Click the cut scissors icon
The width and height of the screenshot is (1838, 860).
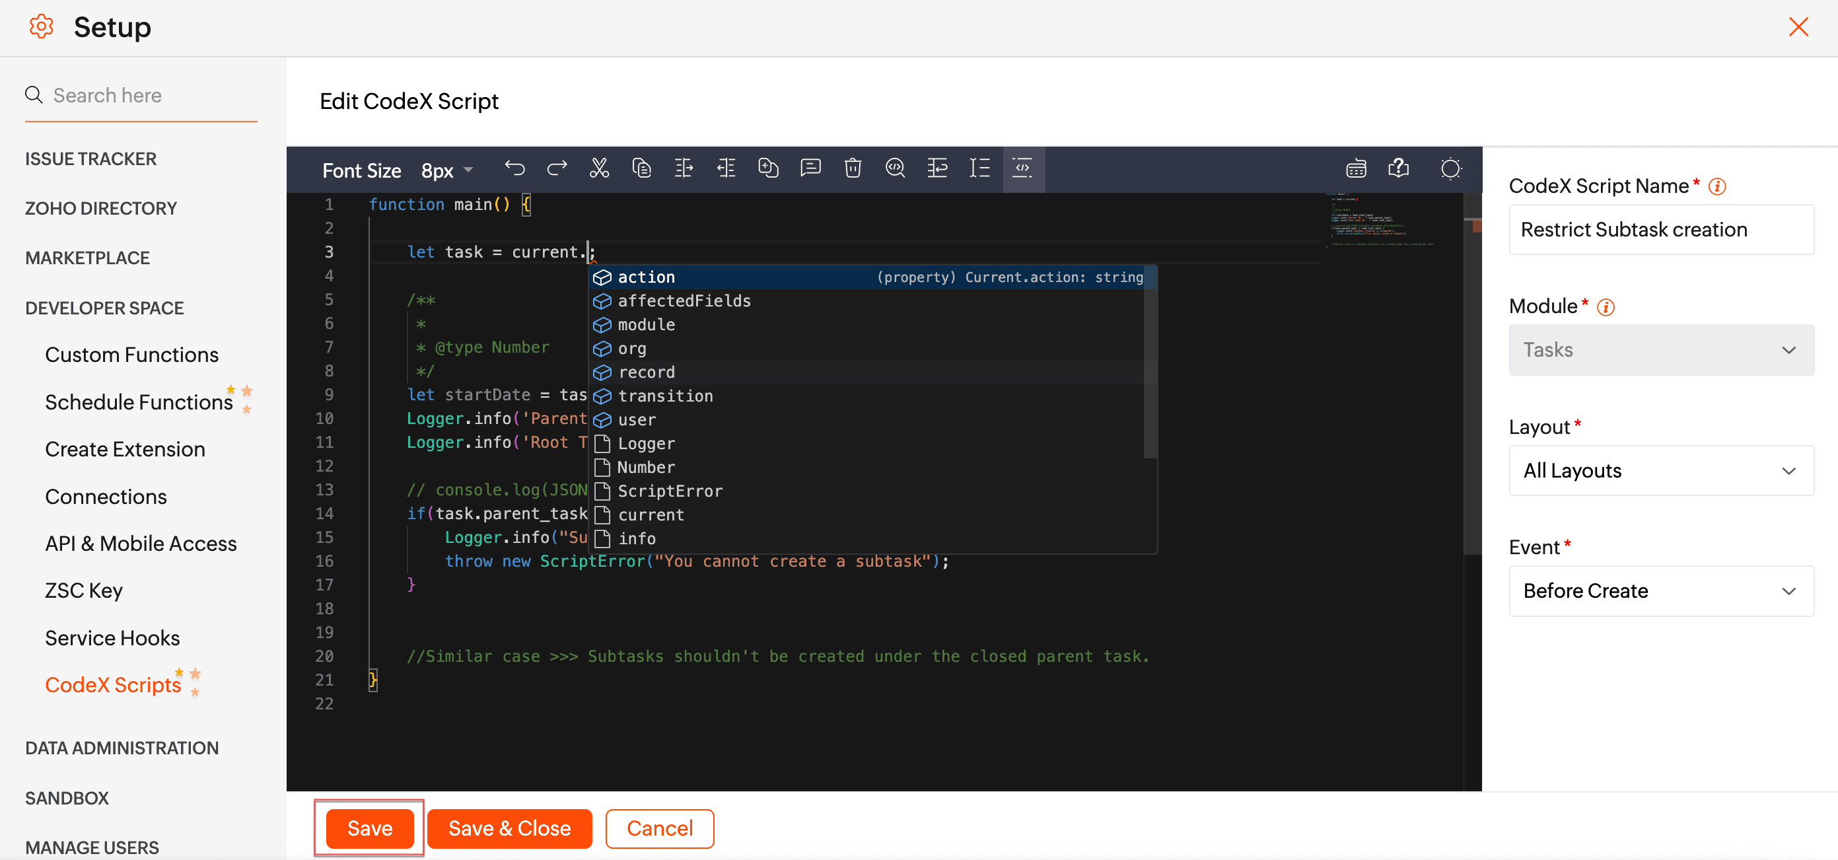pyautogui.click(x=600, y=169)
